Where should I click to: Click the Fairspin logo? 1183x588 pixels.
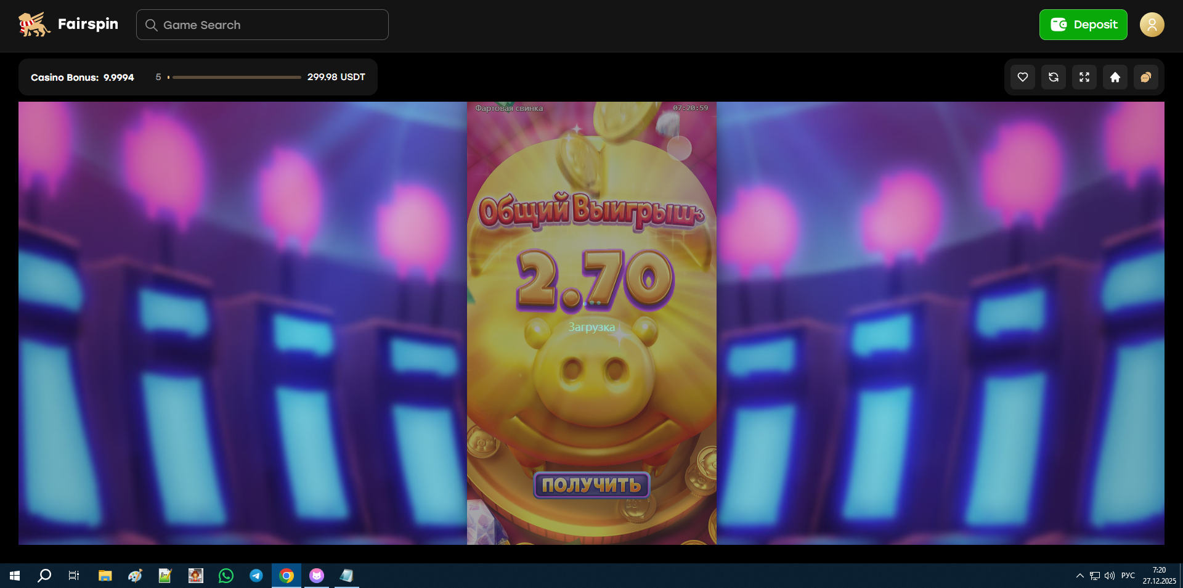(68, 25)
